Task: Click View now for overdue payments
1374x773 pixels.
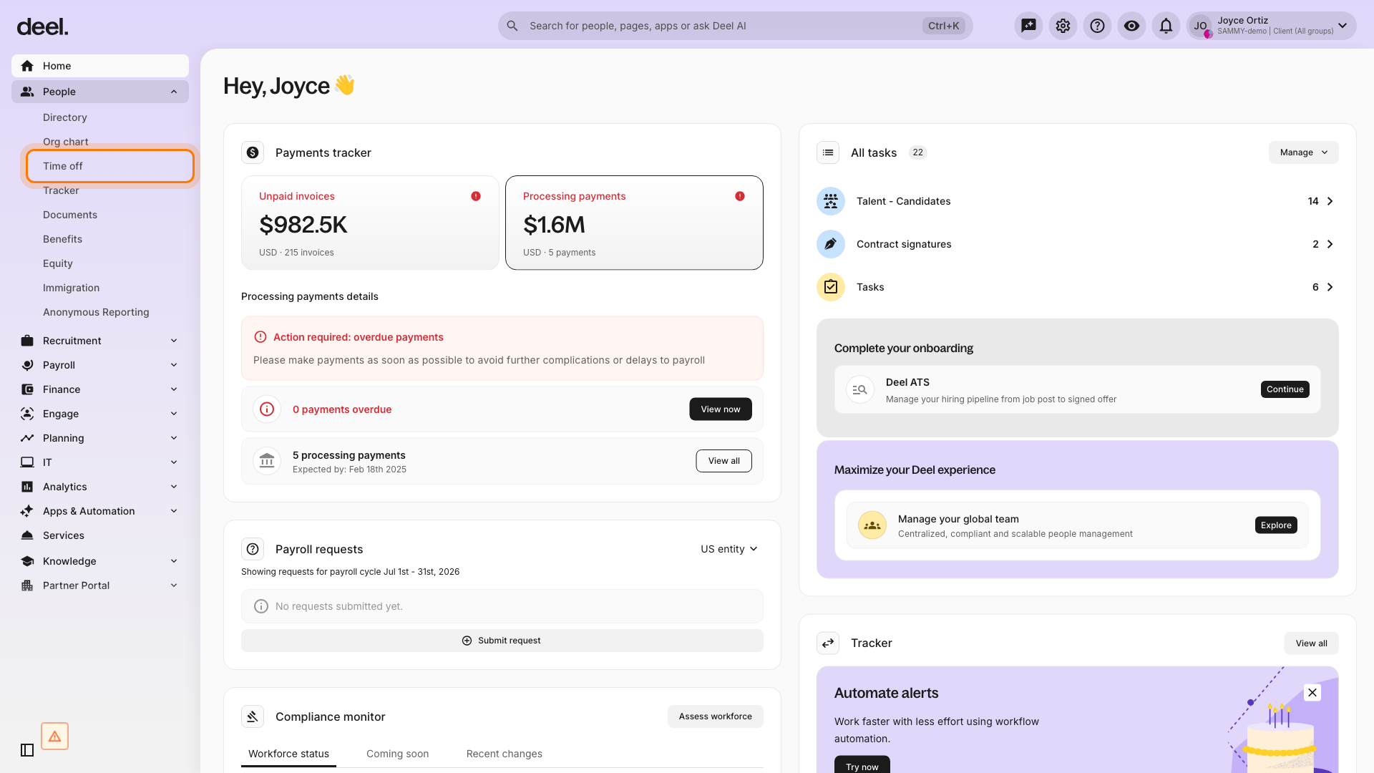Action: tap(721, 409)
